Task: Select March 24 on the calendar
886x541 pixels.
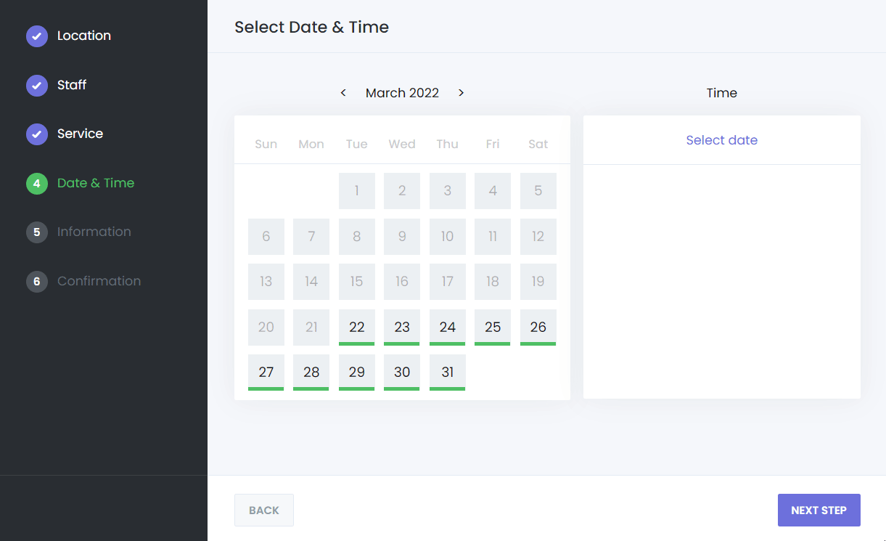Action: [x=447, y=327]
